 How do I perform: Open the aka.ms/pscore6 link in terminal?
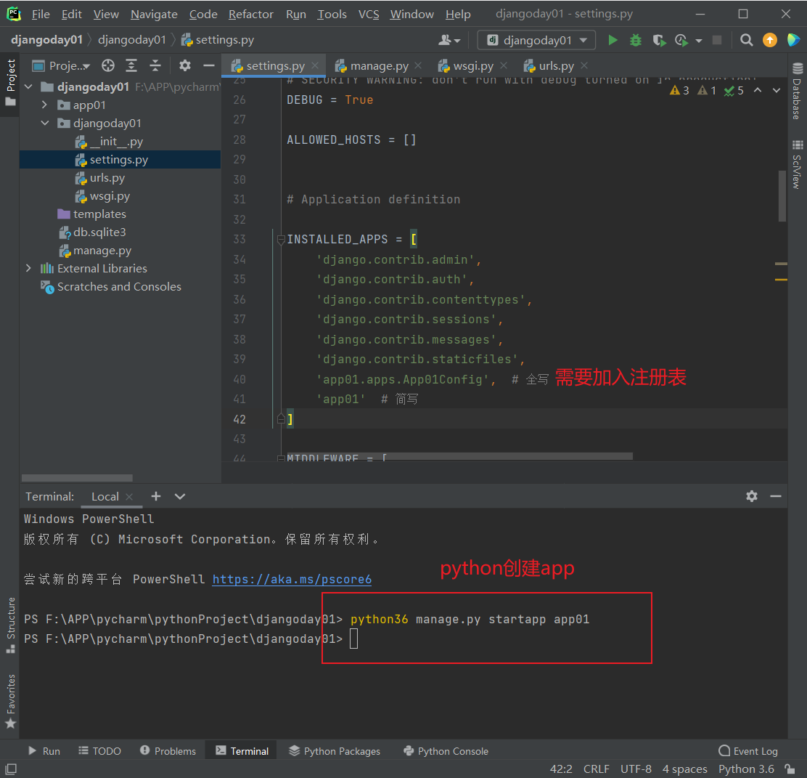292,580
